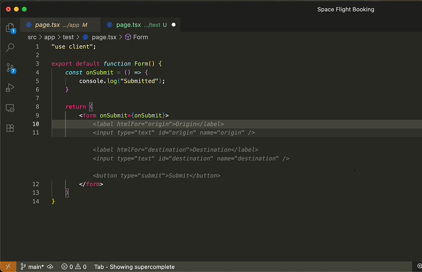422x272 pixels.
Task: Open the Explorer panel in the activity bar
Action: pyautogui.click(x=10, y=28)
